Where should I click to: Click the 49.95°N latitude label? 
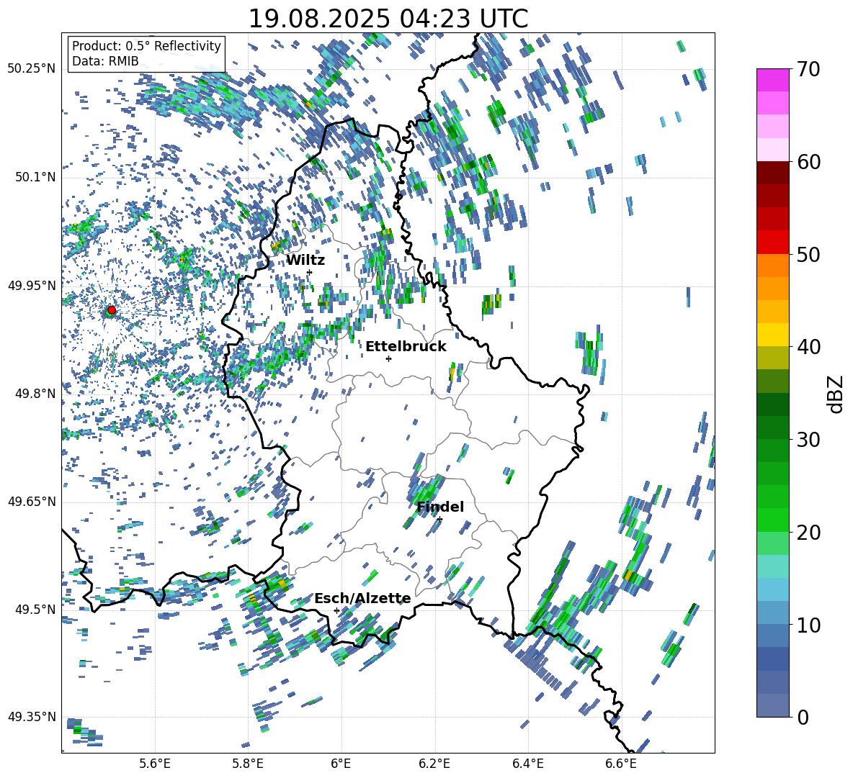pyautogui.click(x=32, y=285)
